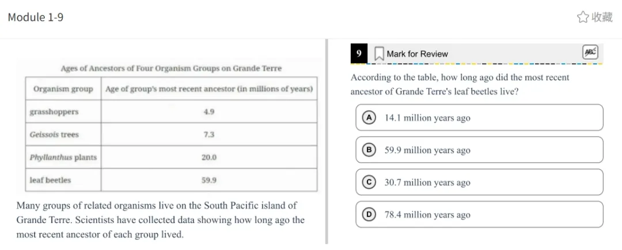The width and height of the screenshot is (622, 250).
Task: Select the circled D option letter
Action: pyautogui.click(x=369, y=214)
